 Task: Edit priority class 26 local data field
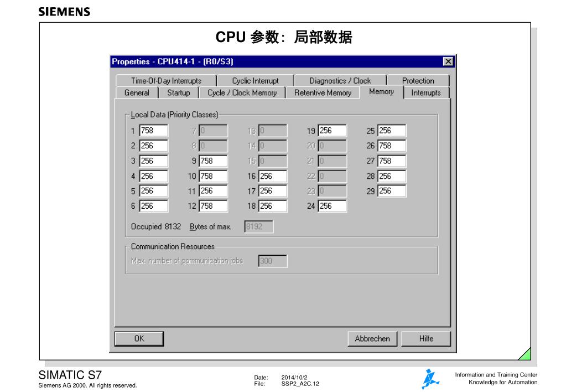392,146
